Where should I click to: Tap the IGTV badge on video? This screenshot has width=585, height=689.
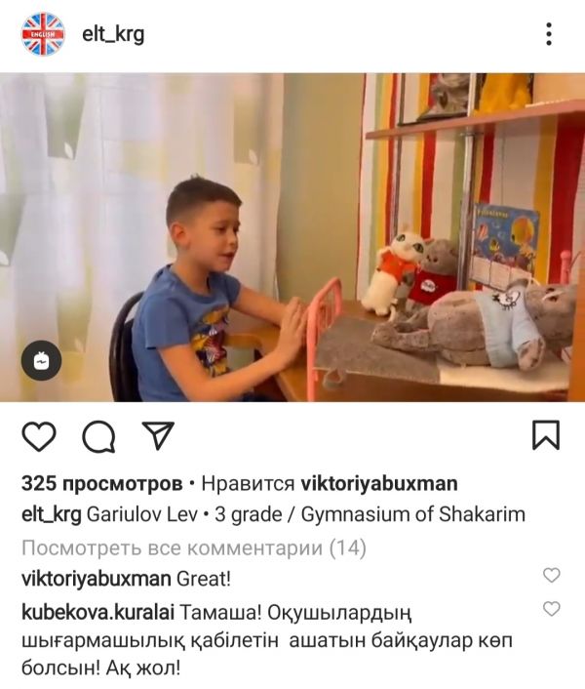[x=41, y=361]
